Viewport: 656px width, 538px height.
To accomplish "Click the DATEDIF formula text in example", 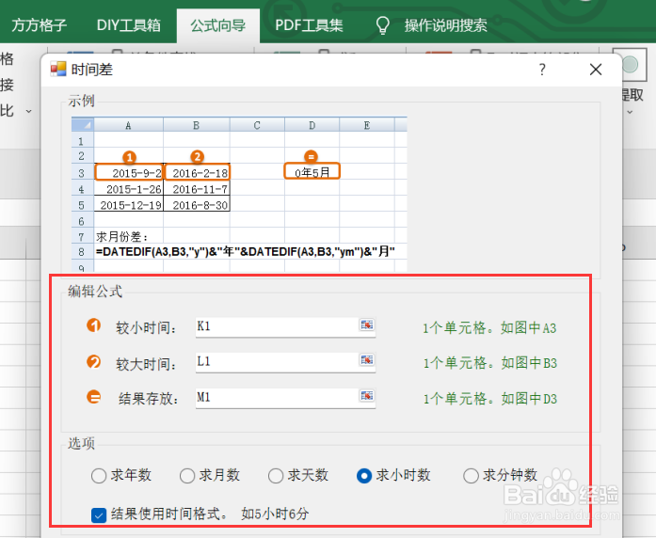I will (246, 252).
